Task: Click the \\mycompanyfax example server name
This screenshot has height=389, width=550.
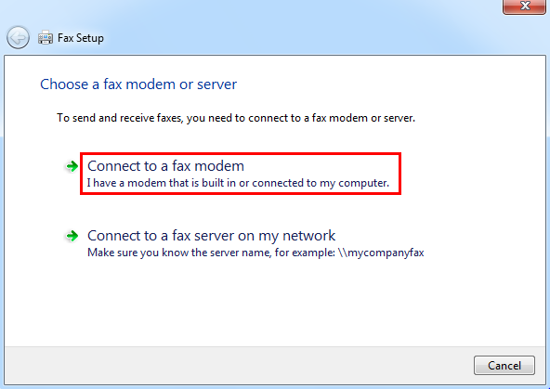Action: (x=381, y=253)
